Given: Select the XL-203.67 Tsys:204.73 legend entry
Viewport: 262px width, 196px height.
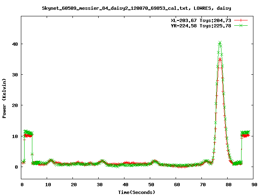Looking at the screenshot, I should coord(201,20).
